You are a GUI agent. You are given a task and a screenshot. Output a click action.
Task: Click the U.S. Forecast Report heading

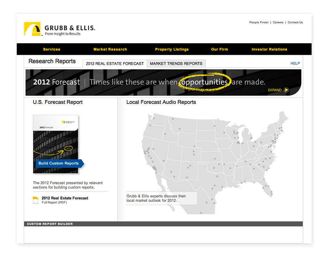58,102
